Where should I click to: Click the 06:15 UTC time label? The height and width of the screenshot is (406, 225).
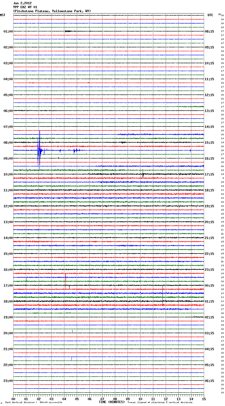coord(209,381)
